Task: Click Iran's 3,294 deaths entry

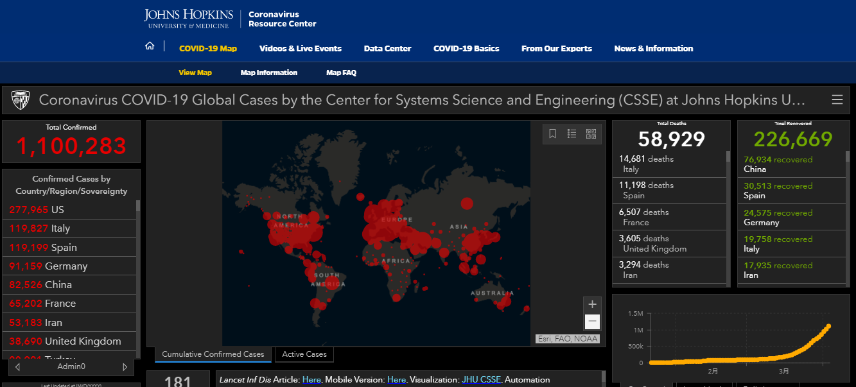Action: pos(670,270)
